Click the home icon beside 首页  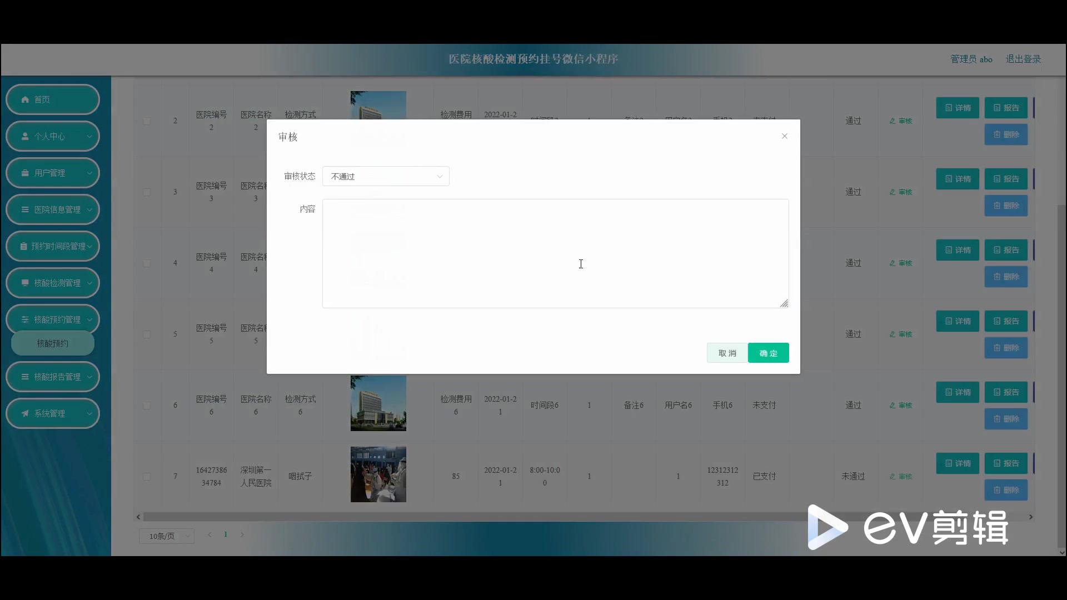[x=25, y=99]
